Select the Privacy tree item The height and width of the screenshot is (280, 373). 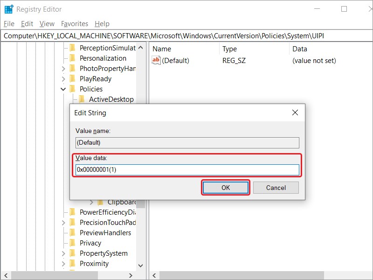(90, 243)
